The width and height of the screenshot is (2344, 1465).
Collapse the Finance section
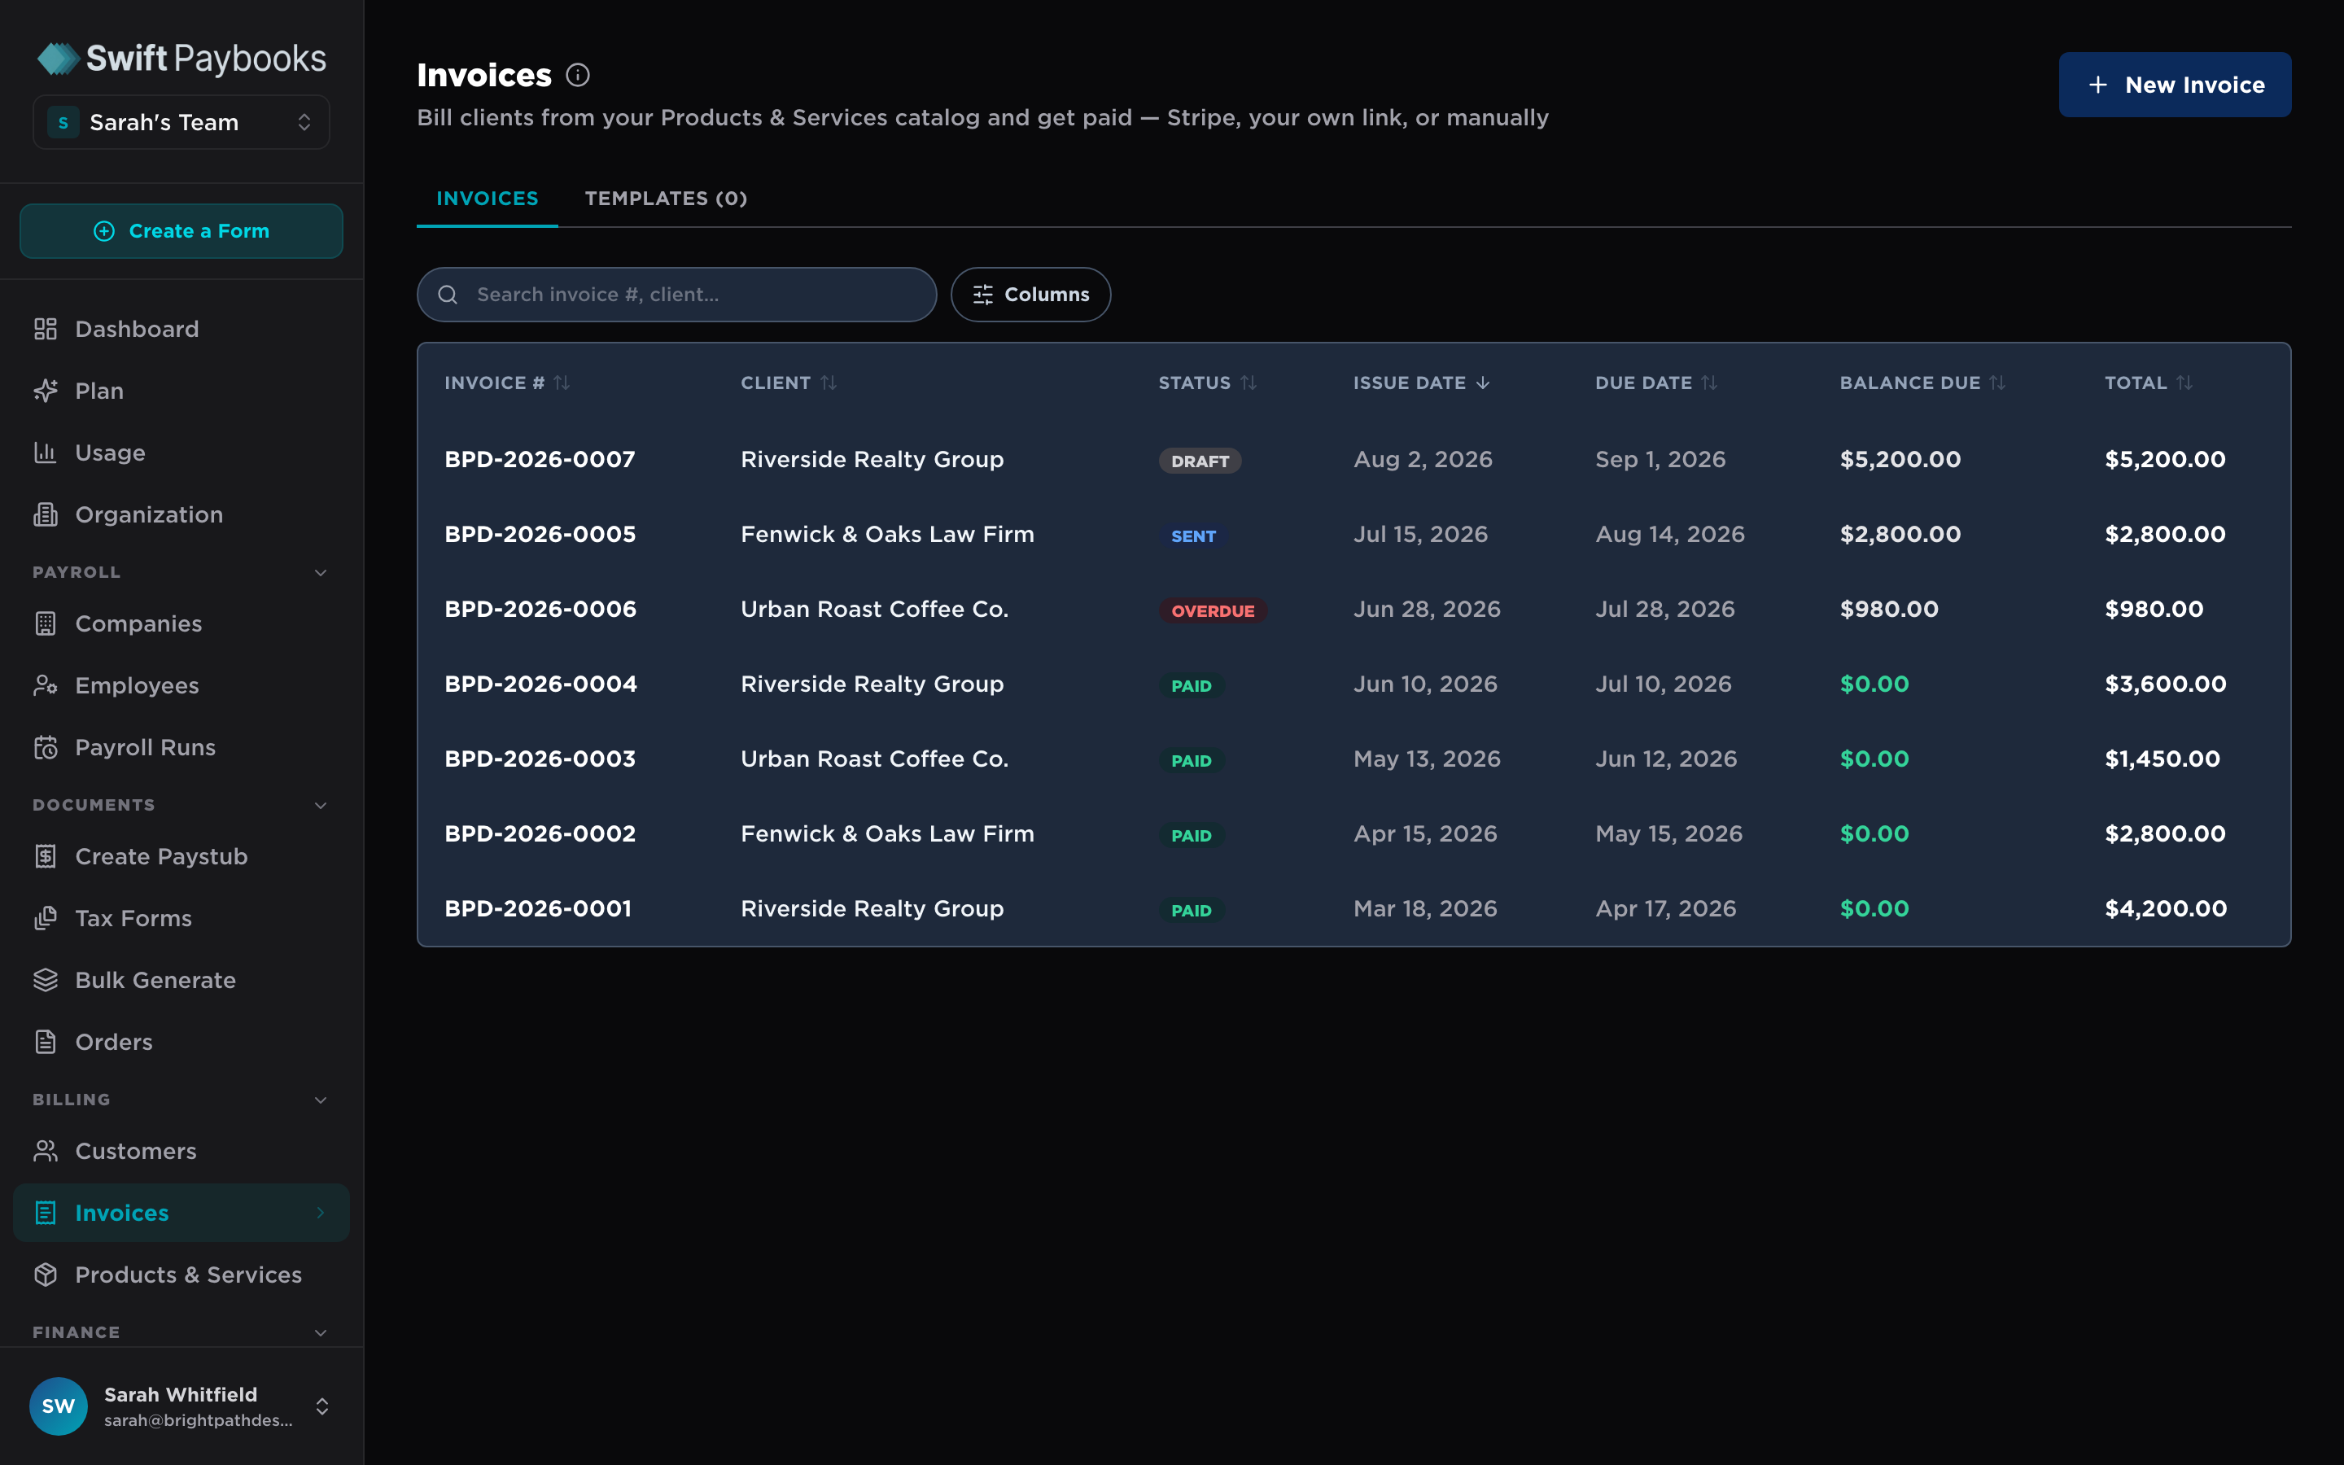click(321, 1332)
